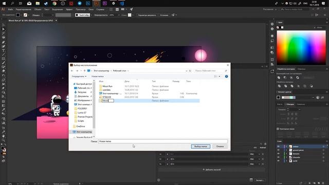Image resolution: width=329 pixels, height=185 pixels.
Task: Click the Minus Front shape mode icon
Action: (285, 78)
